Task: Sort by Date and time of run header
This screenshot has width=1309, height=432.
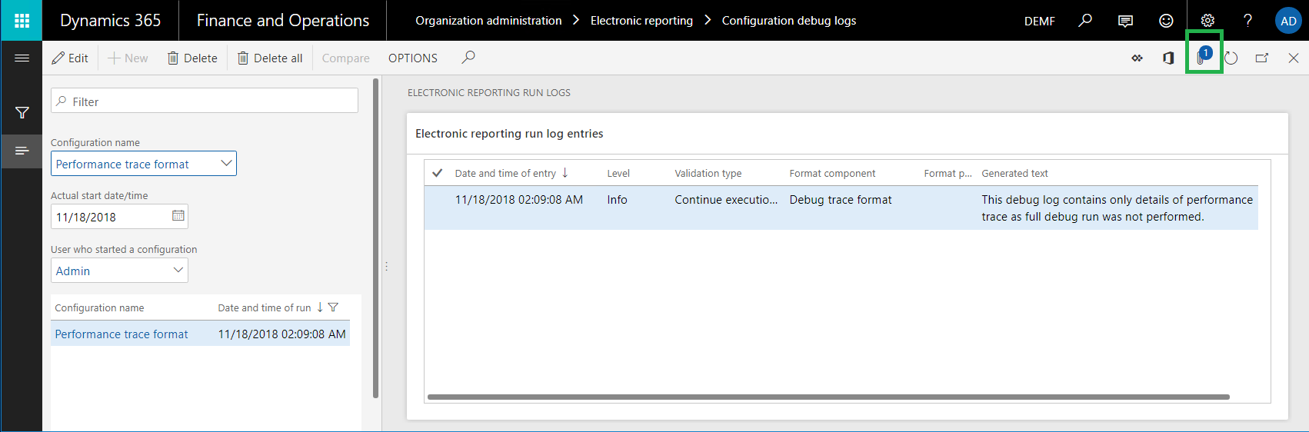Action: (264, 307)
